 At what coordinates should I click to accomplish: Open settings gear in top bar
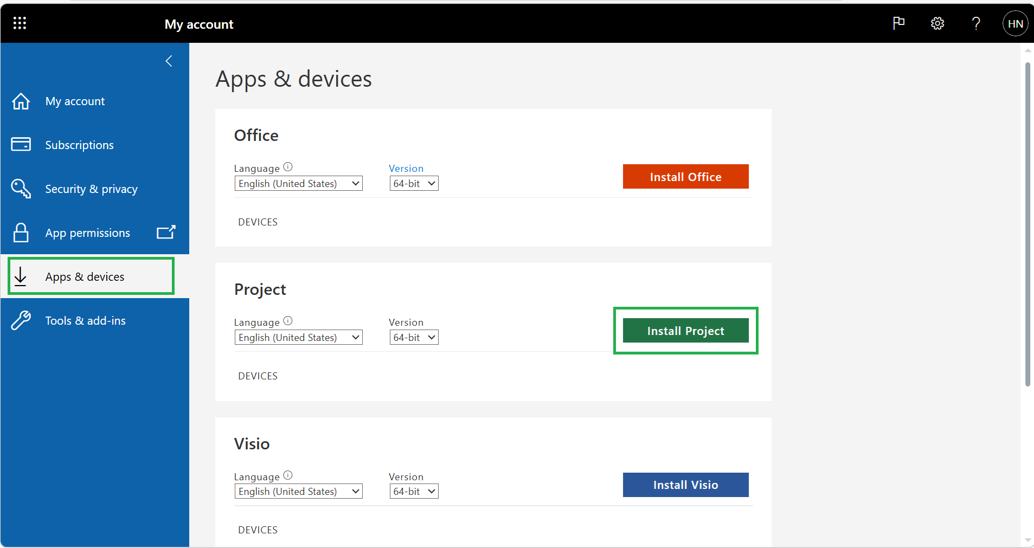coord(937,23)
